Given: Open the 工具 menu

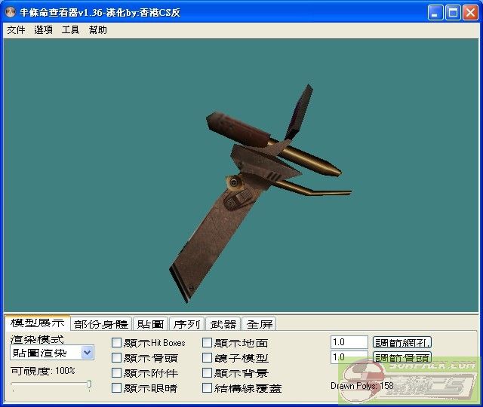Looking at the screenshot, I should (x=70, y=30).
